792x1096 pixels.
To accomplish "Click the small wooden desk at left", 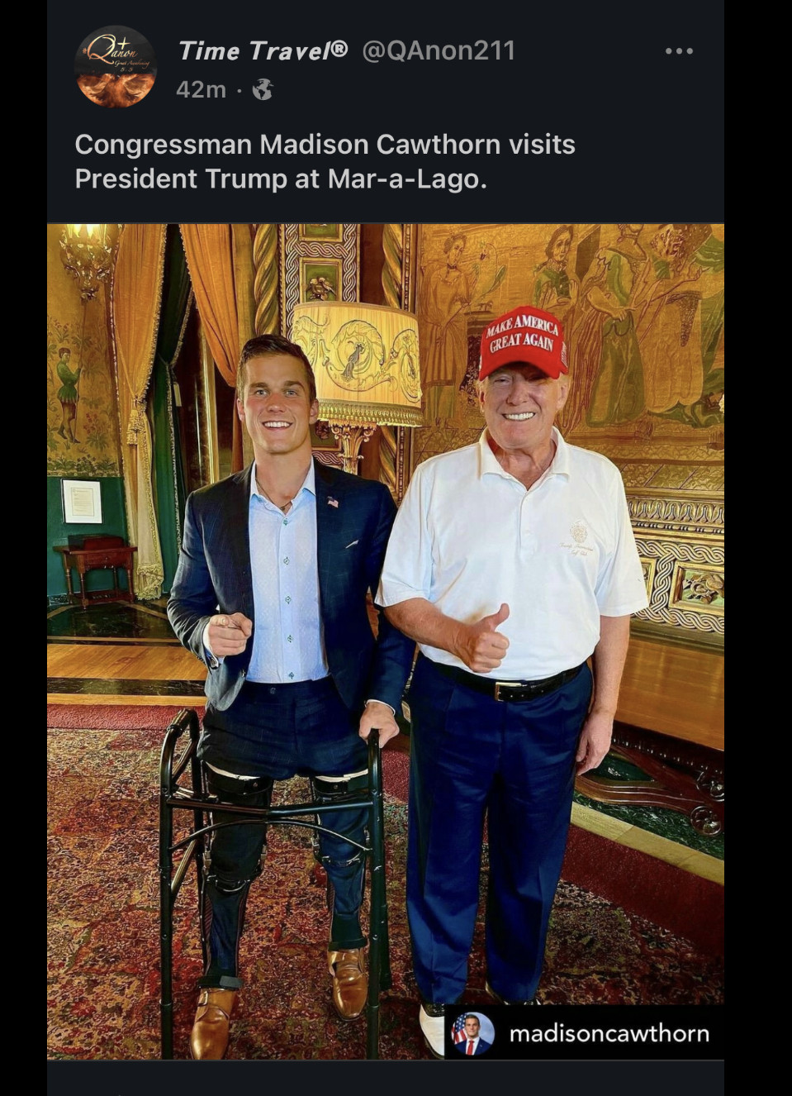I will [x=96, y=569].
